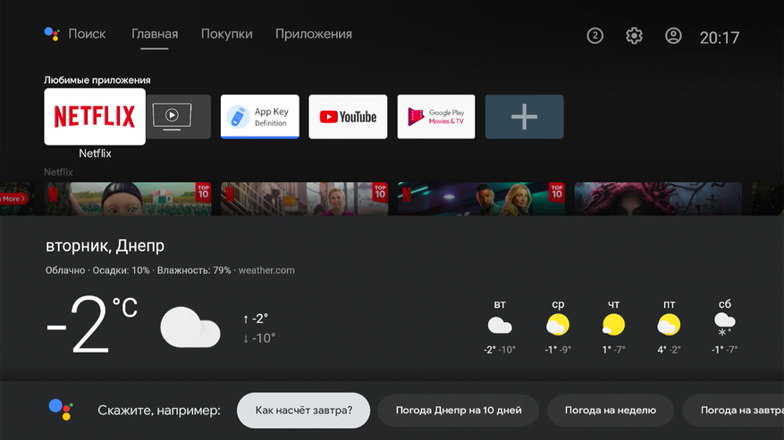The image size is (784, 440).
Task: Choose suggestion Погода на неделю
Action: [611, 410]
